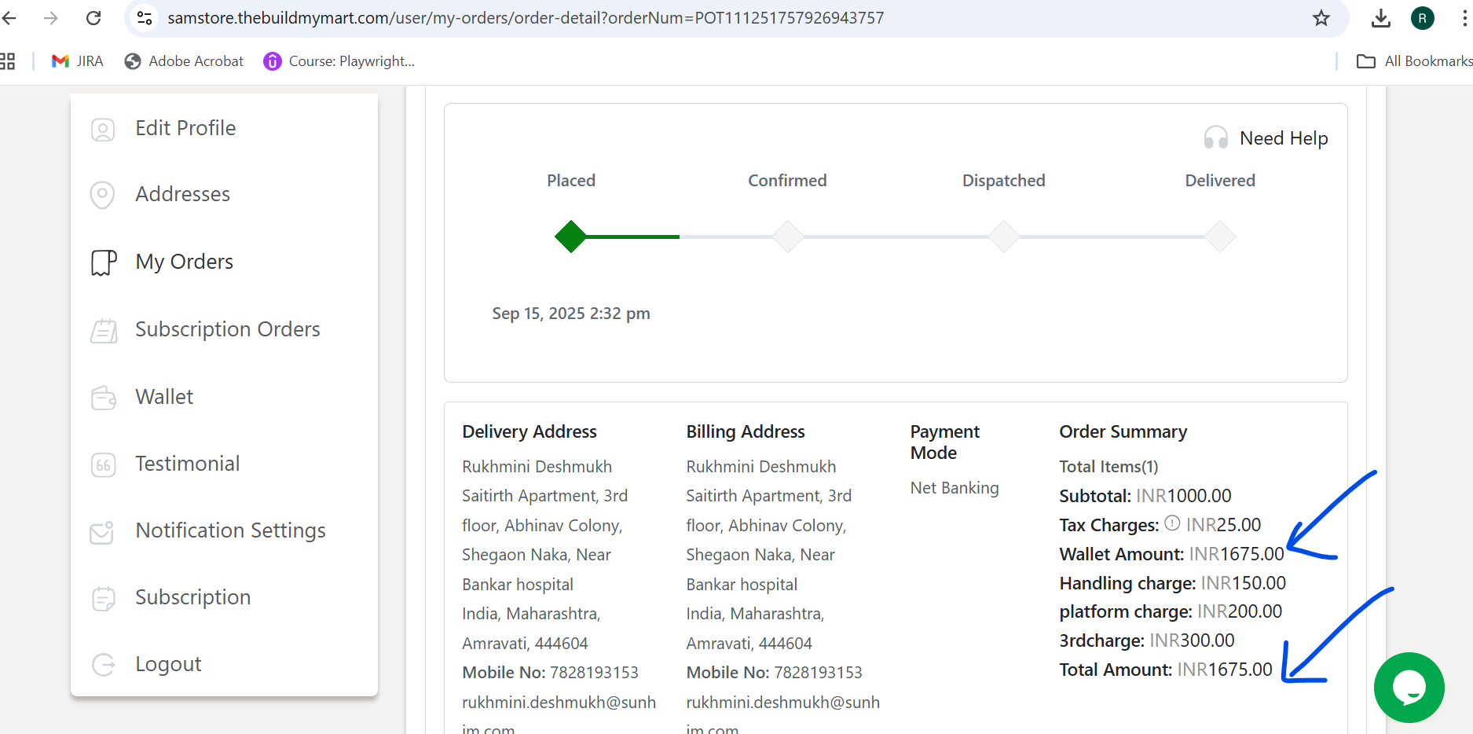
Task: Click the Handling charge INR150.00 line
Action: pos(1172,583)
